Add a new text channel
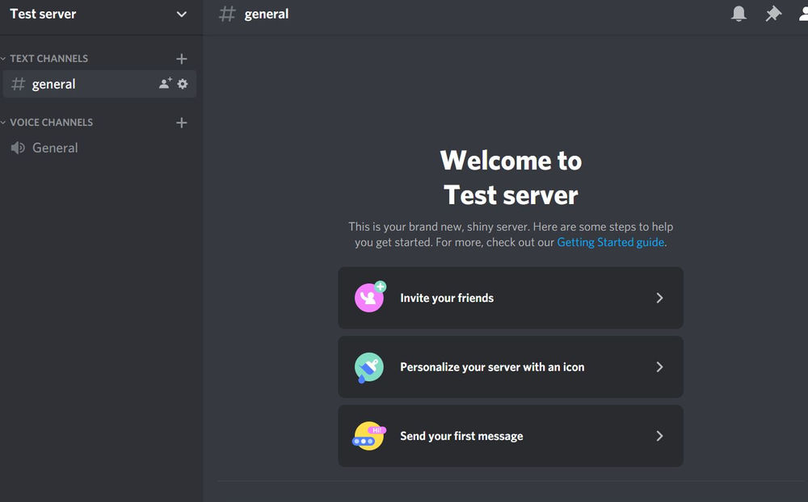 point(182,58)
